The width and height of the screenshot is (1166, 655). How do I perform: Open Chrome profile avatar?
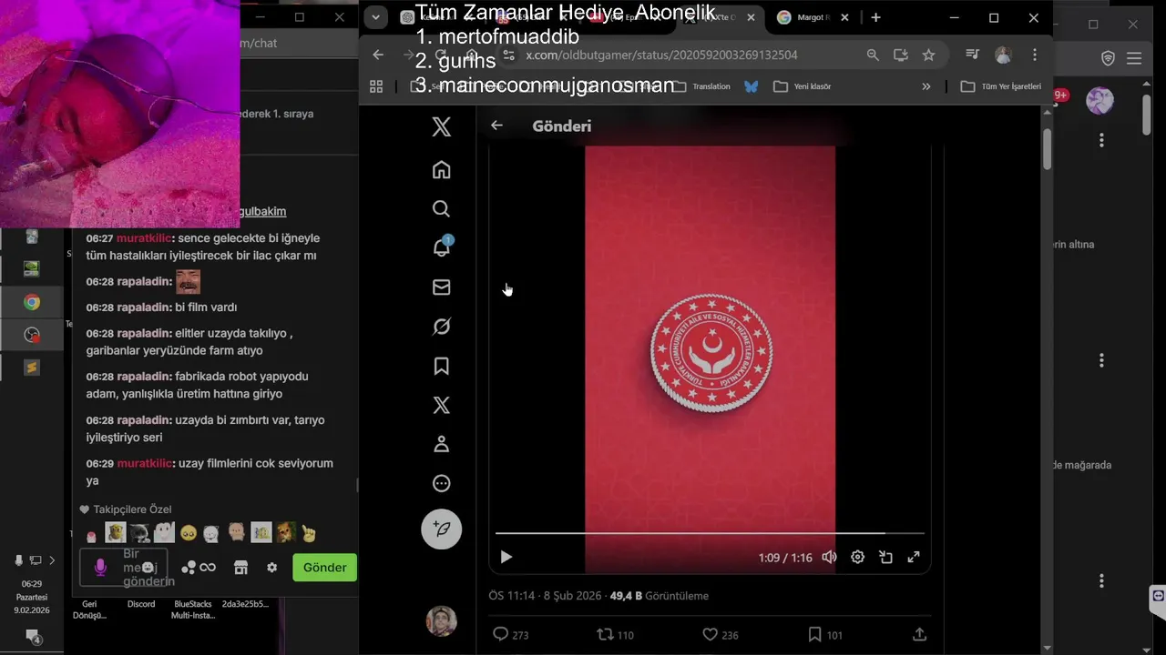click(1003, 55)
